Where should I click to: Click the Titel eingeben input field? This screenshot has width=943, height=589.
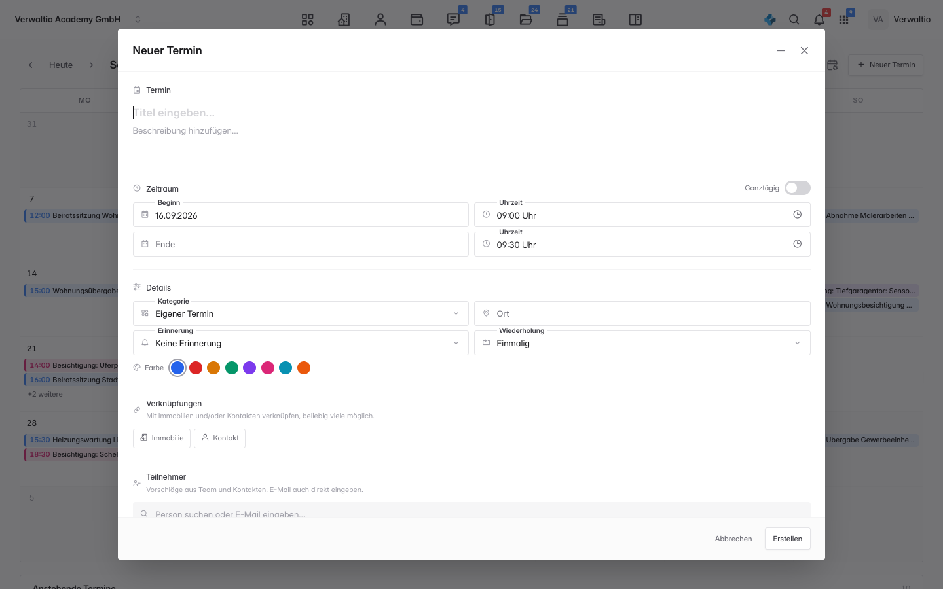tap(471, 113)
